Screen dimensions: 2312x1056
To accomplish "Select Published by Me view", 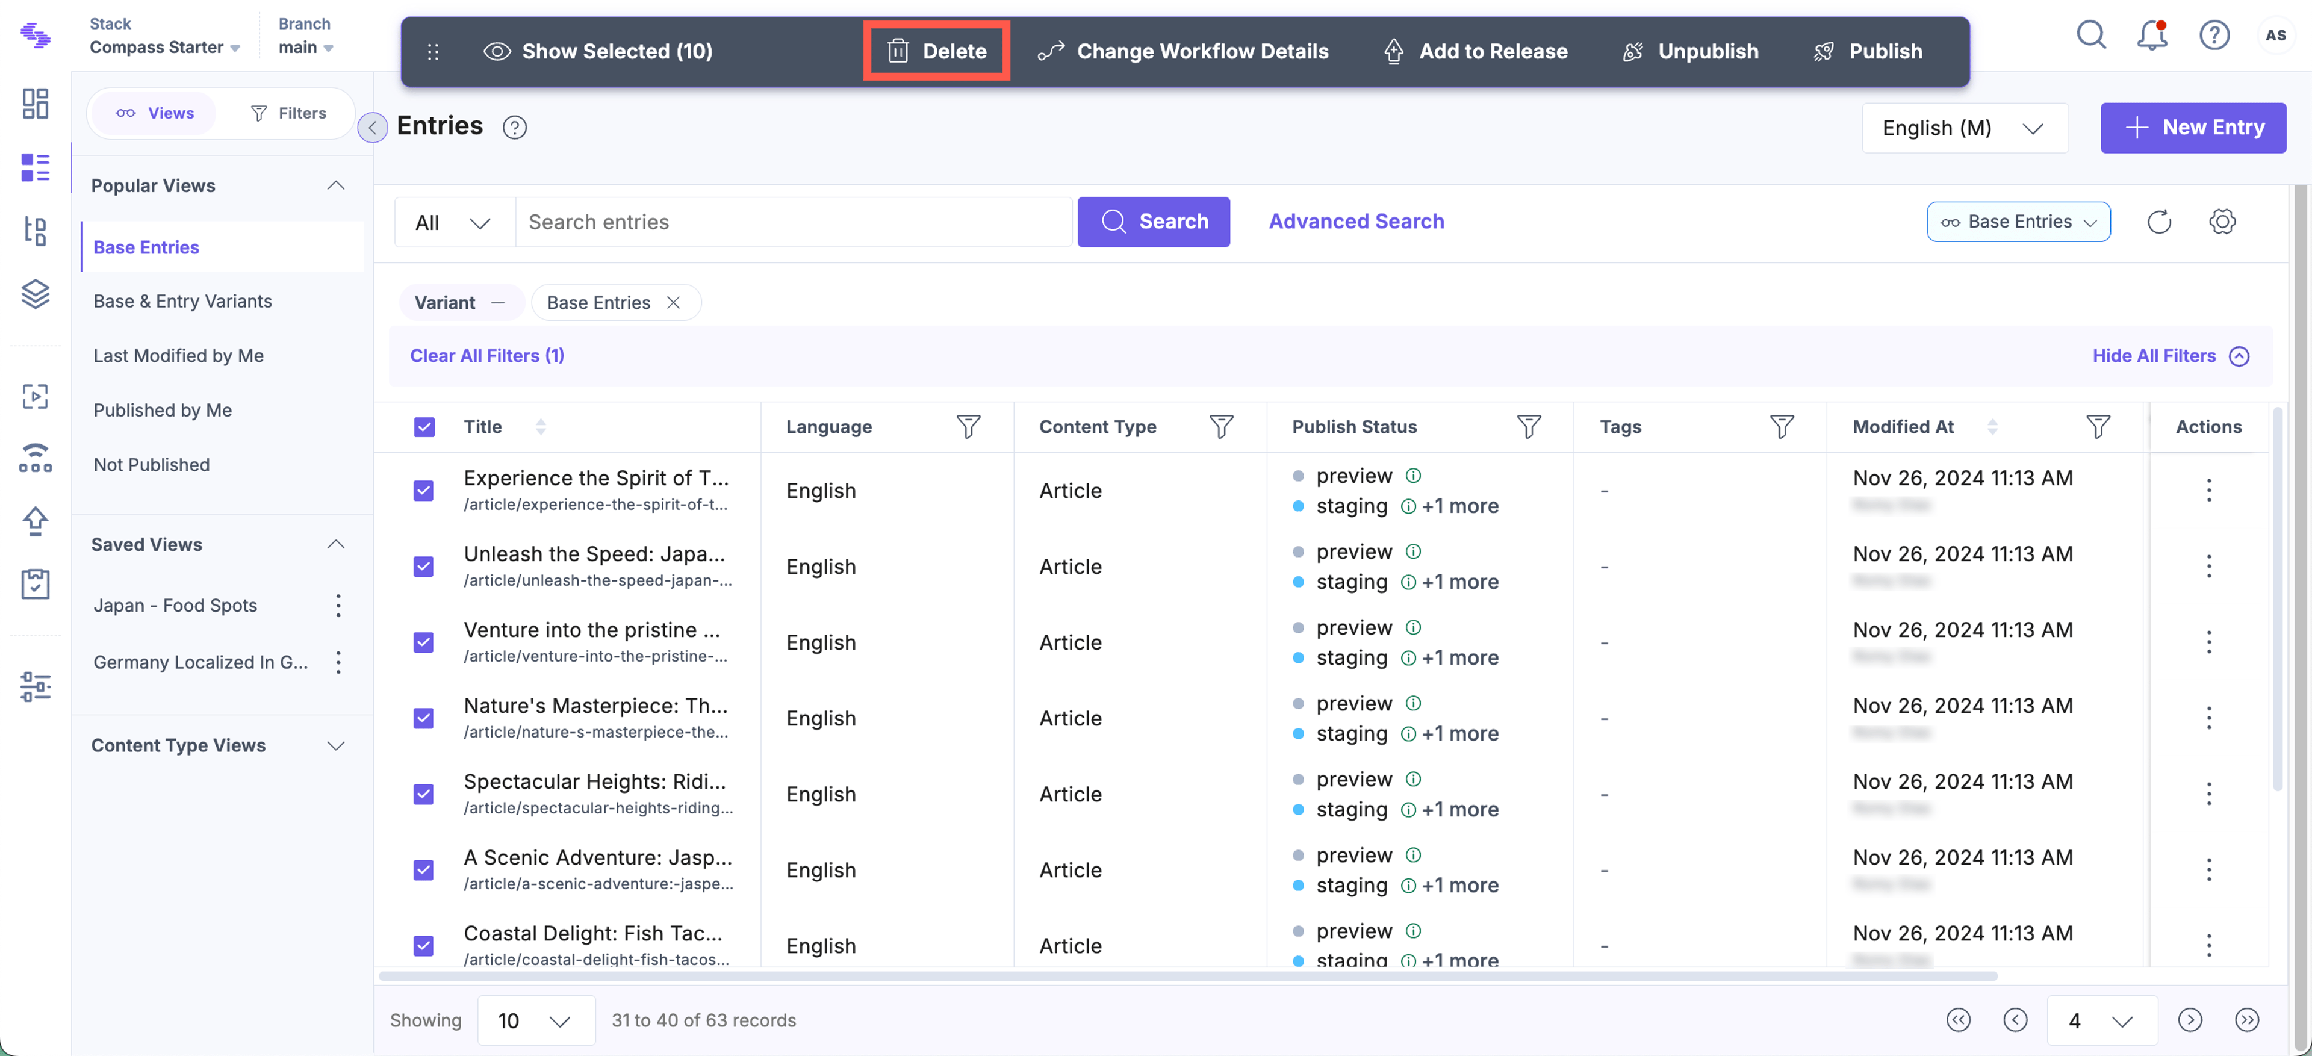I will [x=163, y=410].
